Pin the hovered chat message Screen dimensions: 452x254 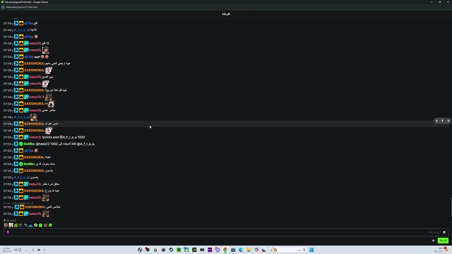pos(442,121)
